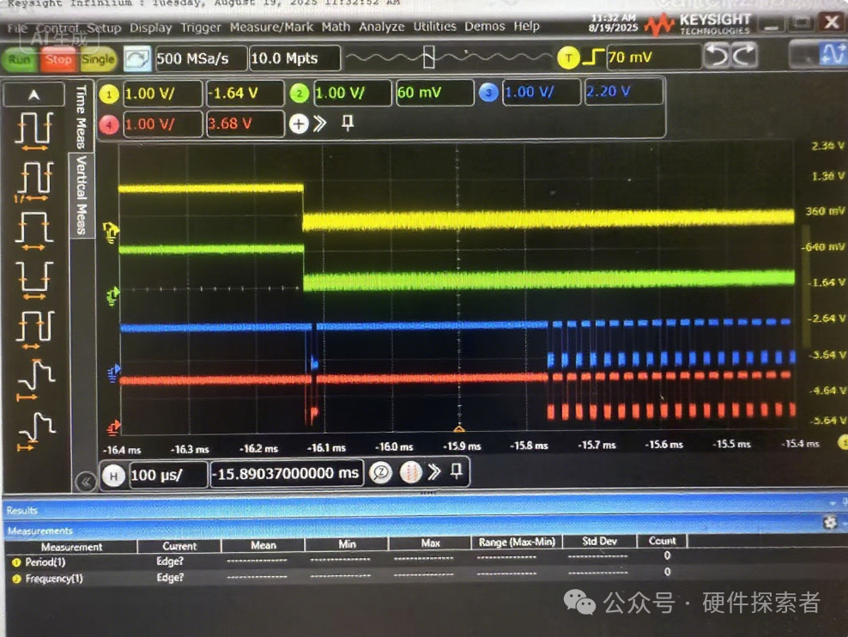The width and height of the screenshot is (848, 637).
Task: Open the Utilities menu
Action: point(434,26)
